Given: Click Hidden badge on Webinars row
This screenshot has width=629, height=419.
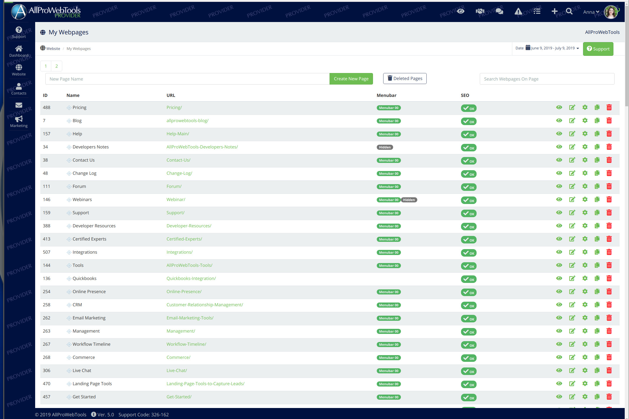Looking at the screenshot, I should click(x=409, y=200).
